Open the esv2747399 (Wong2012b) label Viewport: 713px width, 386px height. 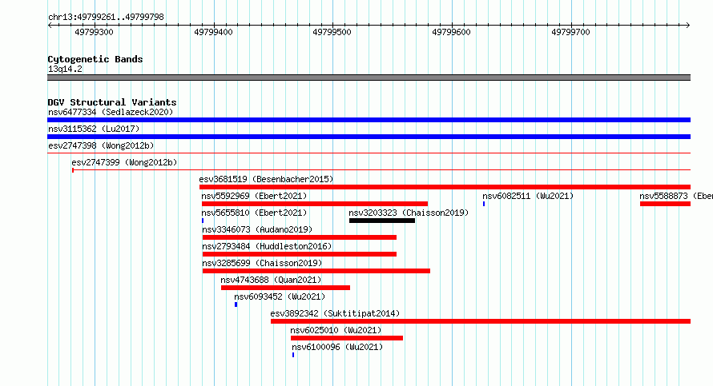click(x=124, y=162)
